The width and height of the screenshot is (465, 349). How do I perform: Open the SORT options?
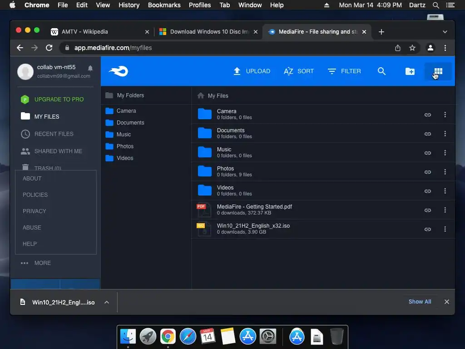click(x=299, y=71)
